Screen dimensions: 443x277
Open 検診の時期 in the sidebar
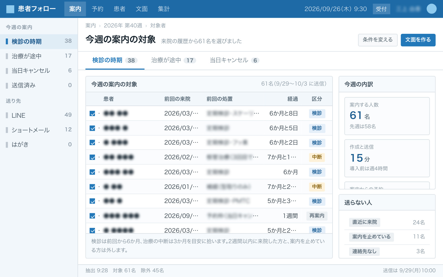point(39,42)
